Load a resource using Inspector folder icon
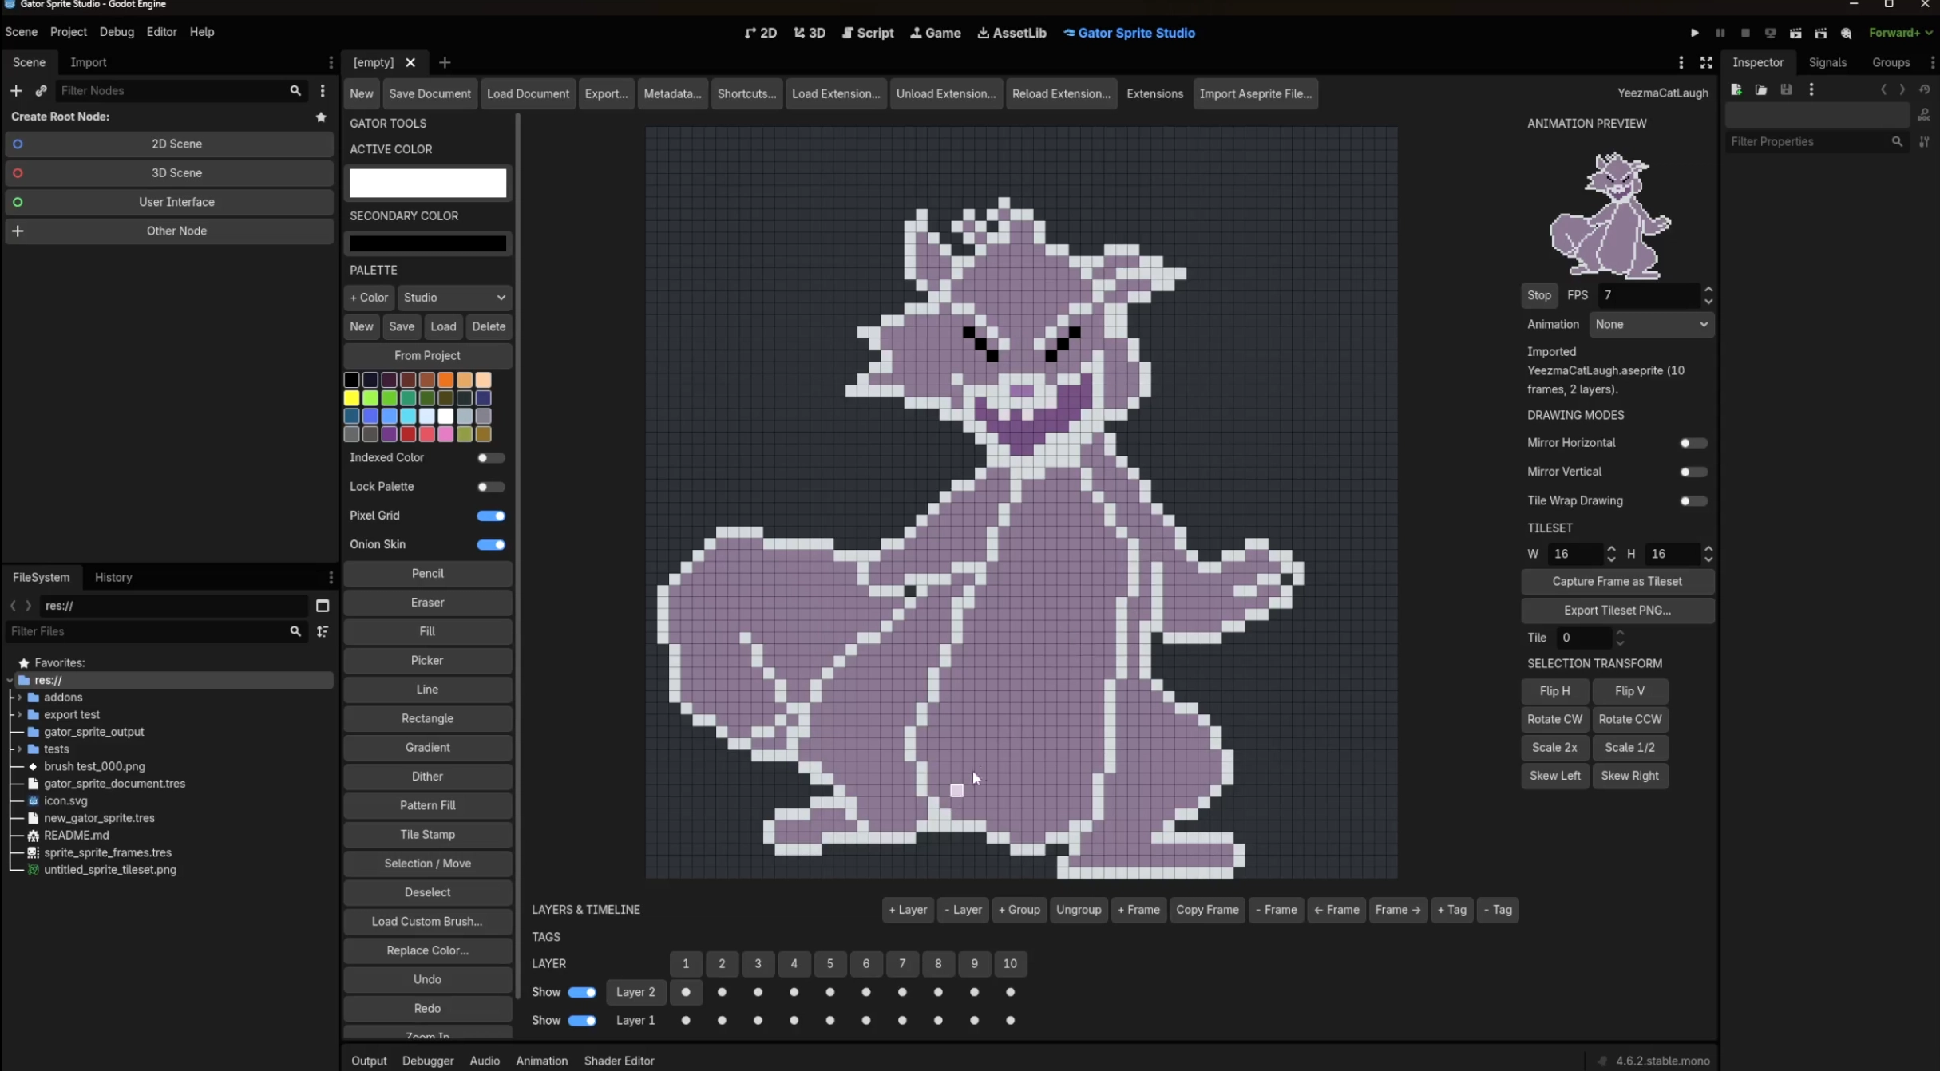Viewport: 1940px width, 1071px height. coord(1761,89)
